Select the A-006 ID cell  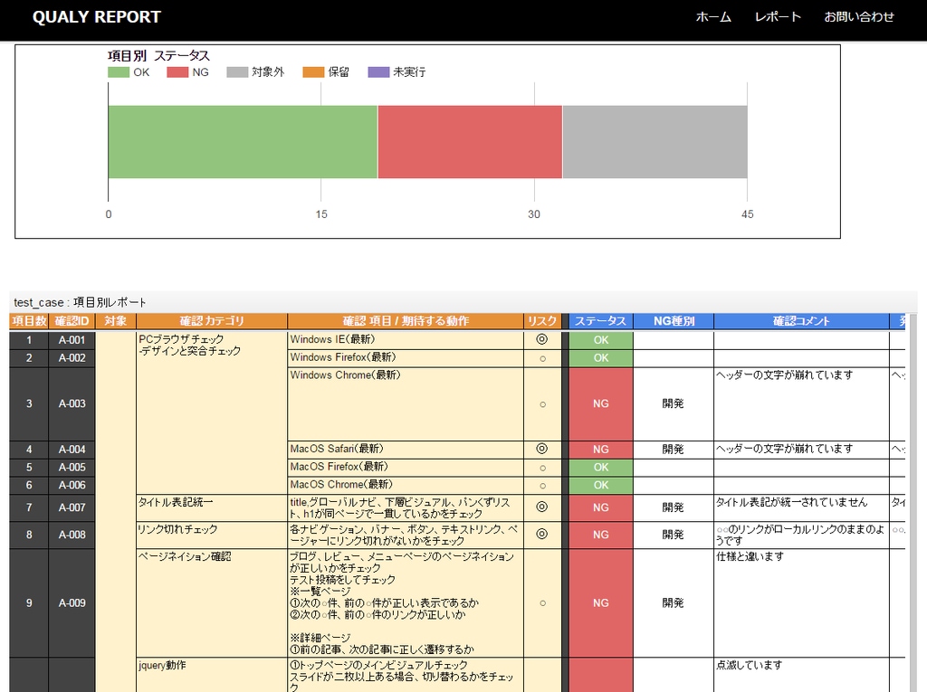(x=72, y=485)
